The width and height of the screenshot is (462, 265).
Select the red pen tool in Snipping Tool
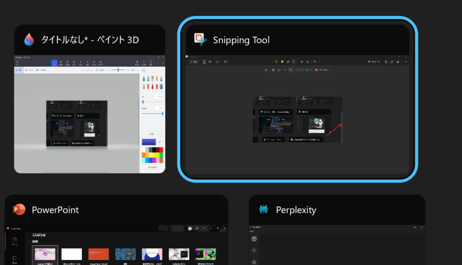coord(277,62)
